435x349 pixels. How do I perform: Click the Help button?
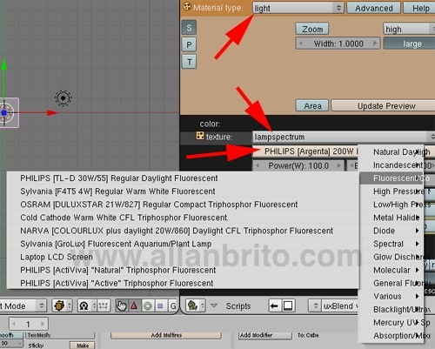[x=419, y=8]
